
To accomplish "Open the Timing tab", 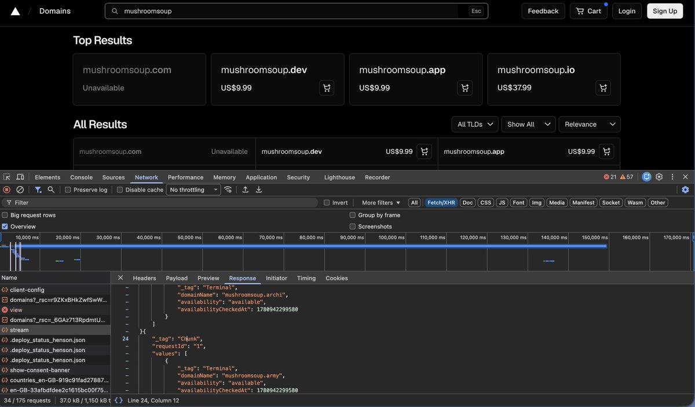I will 306,278.
